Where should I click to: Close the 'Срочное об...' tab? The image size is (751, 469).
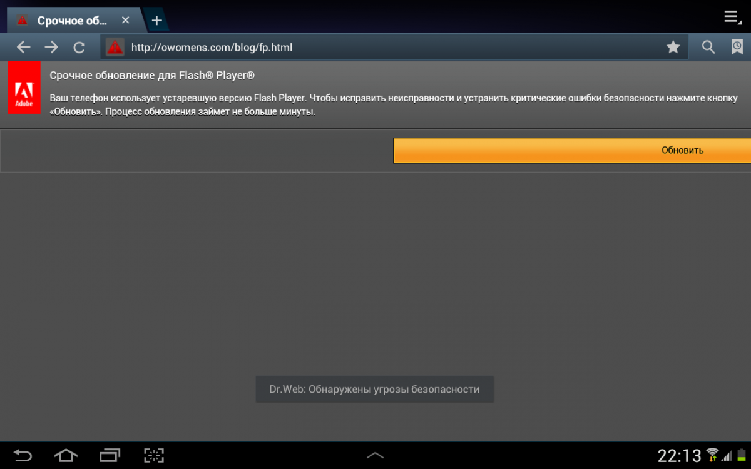click(125, 20)
